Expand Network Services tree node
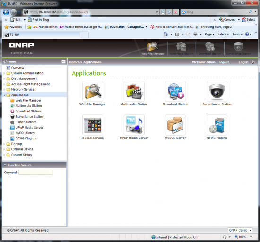Image resolution: width=260 pixels, height=242 pixels. [4, 90]
